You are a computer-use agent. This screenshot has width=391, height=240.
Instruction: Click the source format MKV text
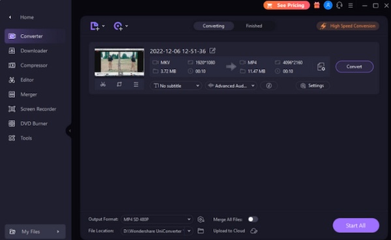point(165,63)
